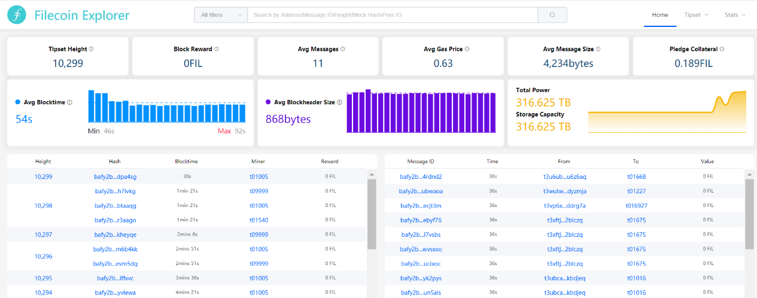Click info icon next to Tipset Height
Image resolution: width=757 pixels, height=298 pixels.
click(x=92, y=49)
